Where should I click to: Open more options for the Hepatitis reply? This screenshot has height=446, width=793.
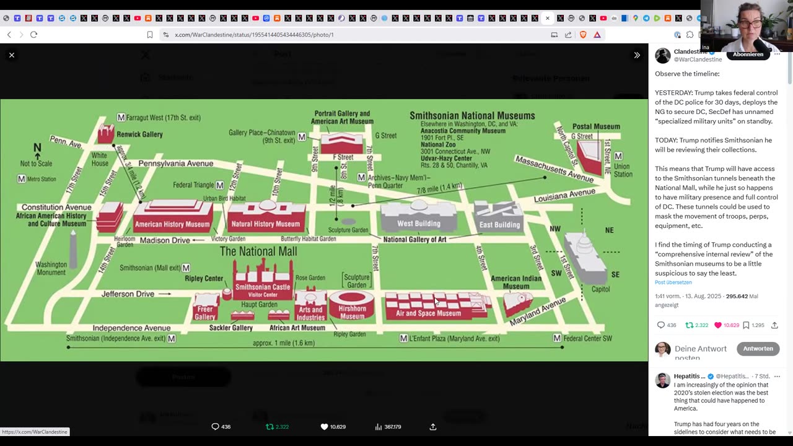pos(777,376)
